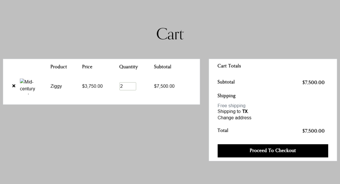This screenshot has height=184, width=340.
Task: Click the Cart Totals heading
Action: click(x=229, y=66)
